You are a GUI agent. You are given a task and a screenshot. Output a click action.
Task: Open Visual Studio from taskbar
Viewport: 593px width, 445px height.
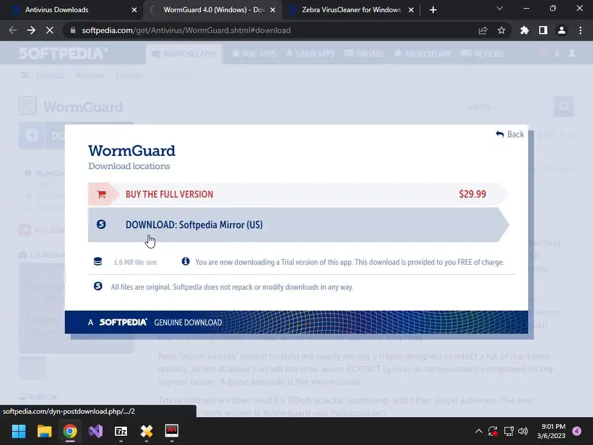pyautogui.click(x=96, y=431)
